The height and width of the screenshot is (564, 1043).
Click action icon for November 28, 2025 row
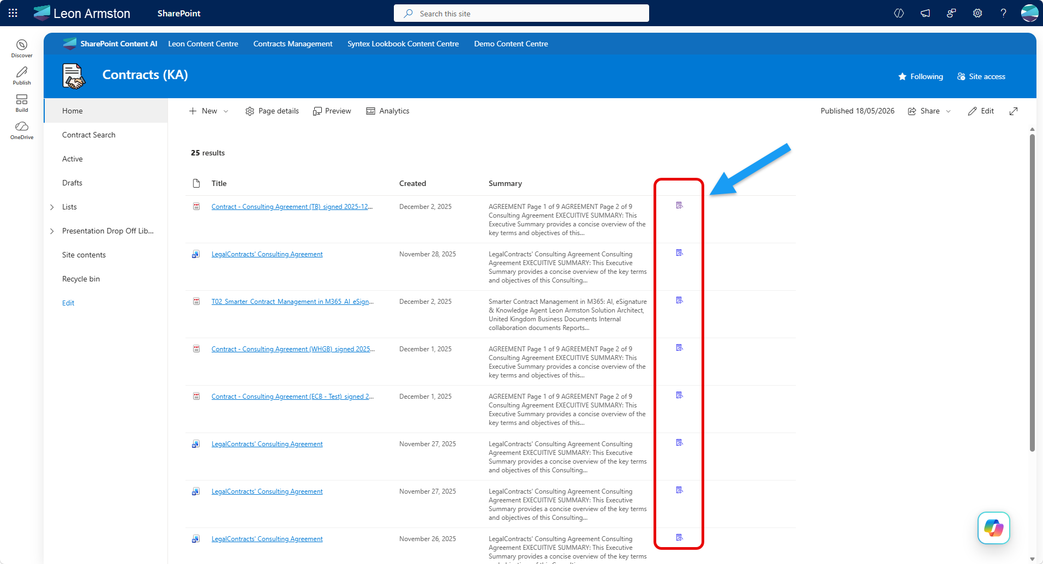(679, 253)
